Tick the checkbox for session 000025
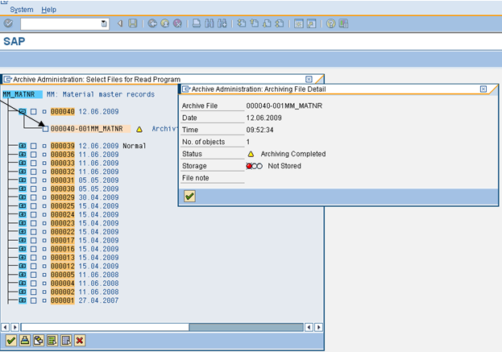Image resolution: width=502 pixels, height=352 pixels. click(33, 206)
